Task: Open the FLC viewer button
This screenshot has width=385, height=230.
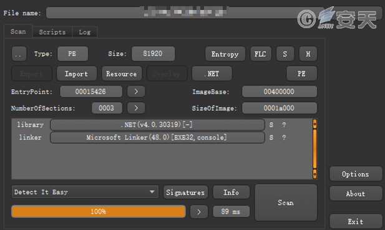Action: pos(260,54)
